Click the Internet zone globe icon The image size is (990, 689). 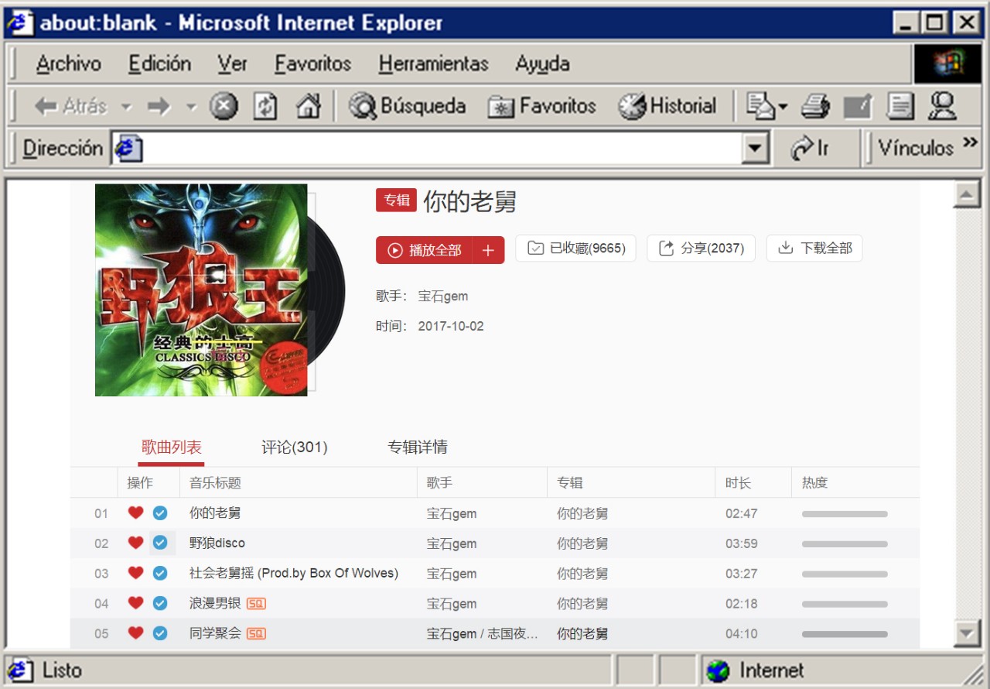(x=718, y=670)
